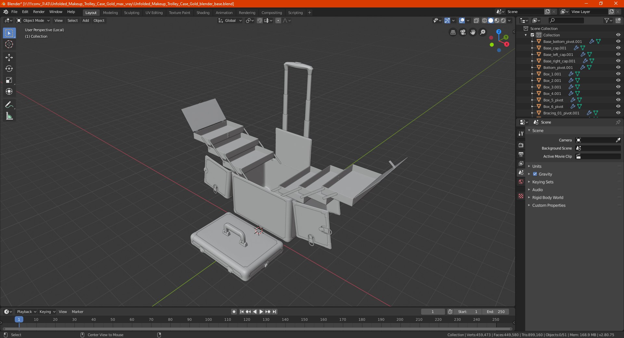Open the Render menu
624x338 pixels.
coord(39,12)
